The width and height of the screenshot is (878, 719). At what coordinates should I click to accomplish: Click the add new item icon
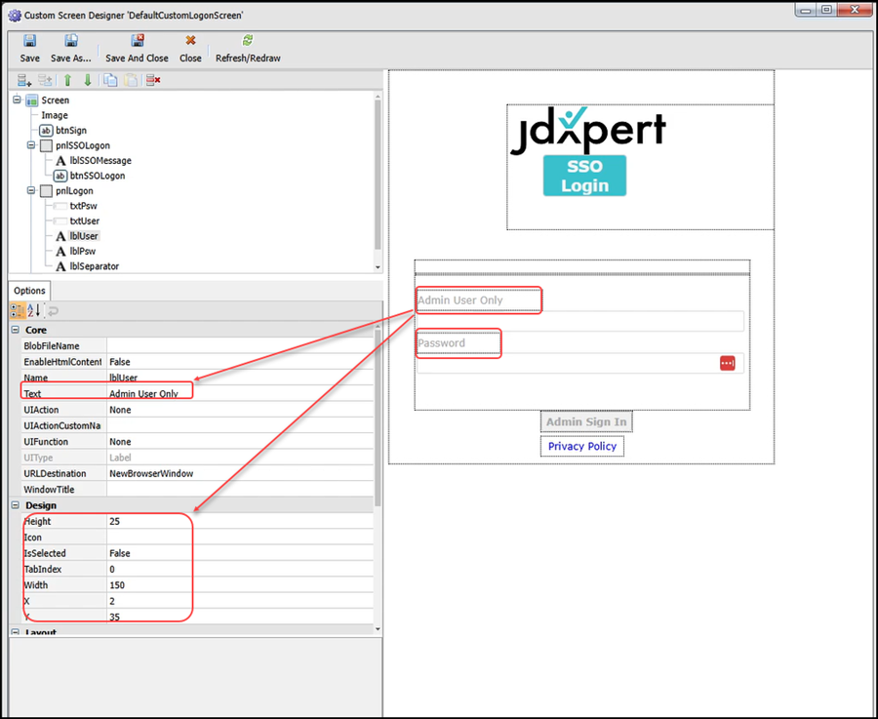tap(24, 80)
